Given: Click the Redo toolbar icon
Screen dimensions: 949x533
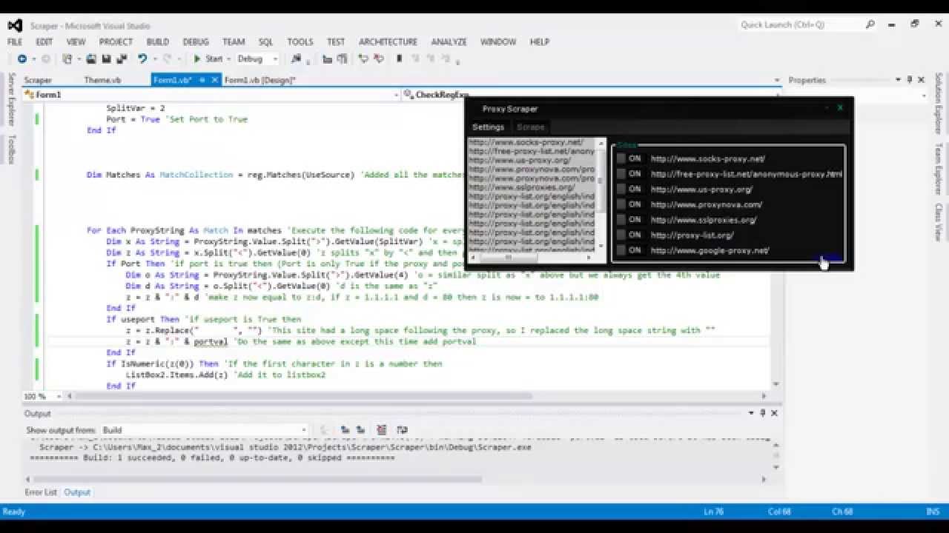Looking at the screenshot, I should (x=168, y=58).
